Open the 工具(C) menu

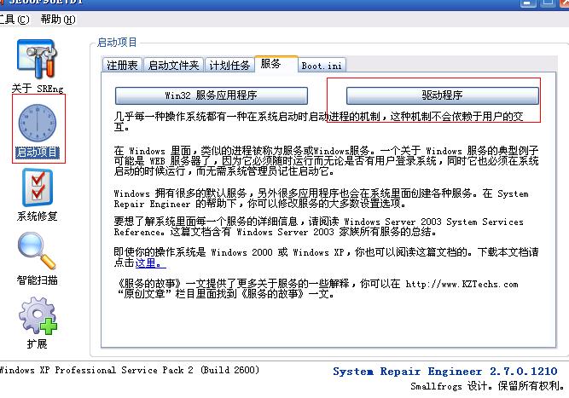point(14,19)
